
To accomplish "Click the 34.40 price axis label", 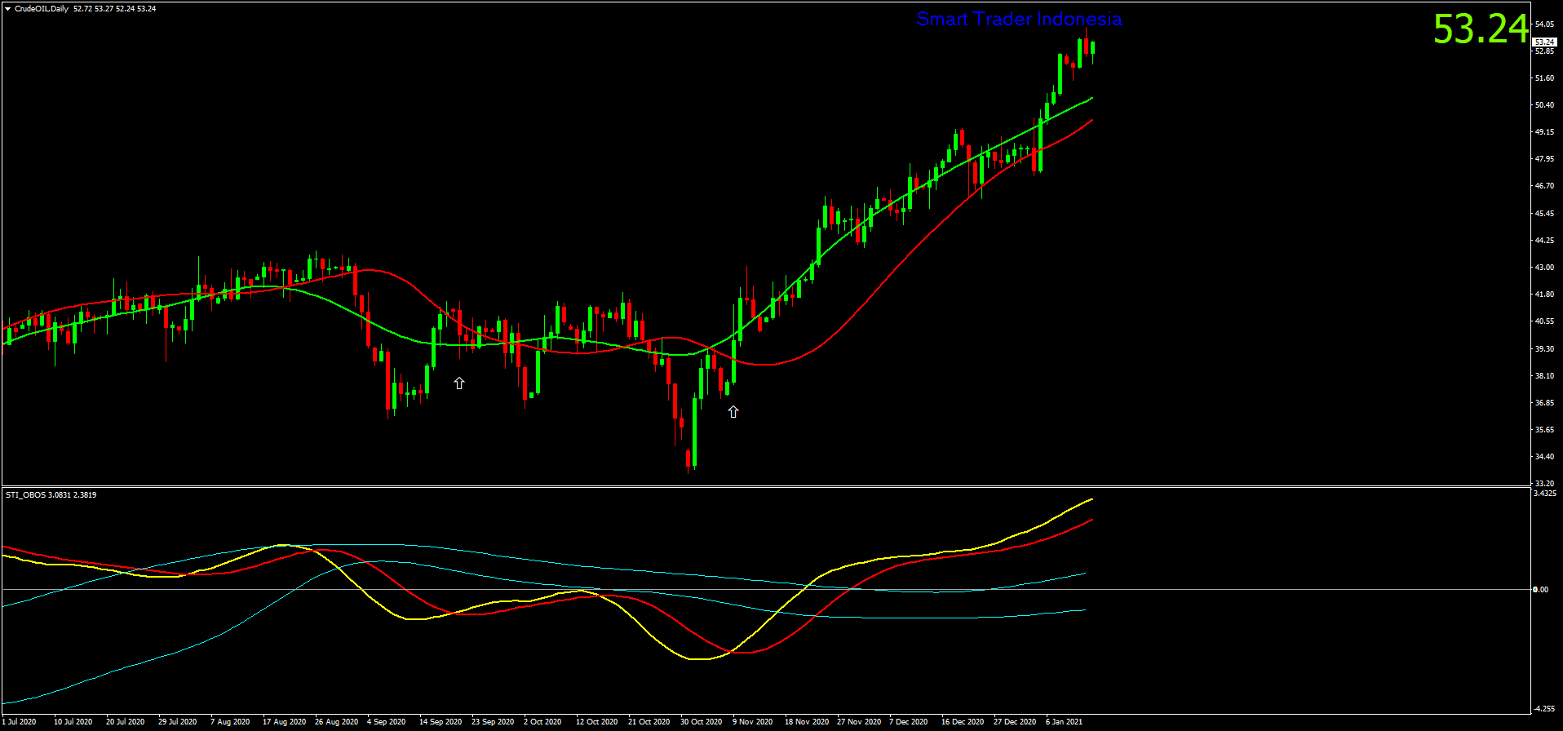I will [x=1544, y=457].
